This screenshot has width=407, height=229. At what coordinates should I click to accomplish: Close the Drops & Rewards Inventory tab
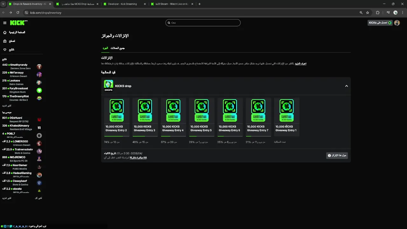coord(50,4)
